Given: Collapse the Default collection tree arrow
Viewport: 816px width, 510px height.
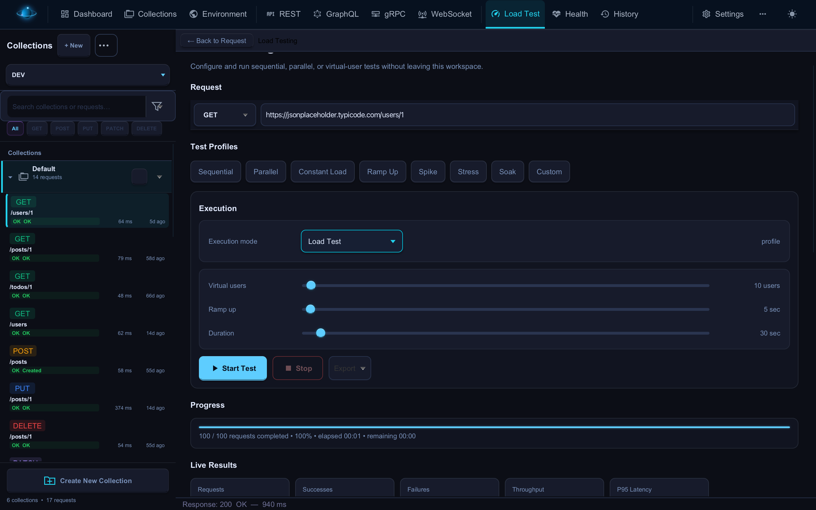Looking at the screenshot, I should point(10,177).
